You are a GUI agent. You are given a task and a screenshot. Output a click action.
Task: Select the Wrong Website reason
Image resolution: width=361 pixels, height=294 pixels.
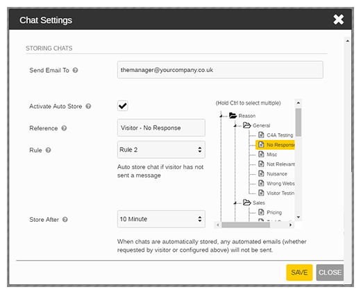click(x=280, y=184)
